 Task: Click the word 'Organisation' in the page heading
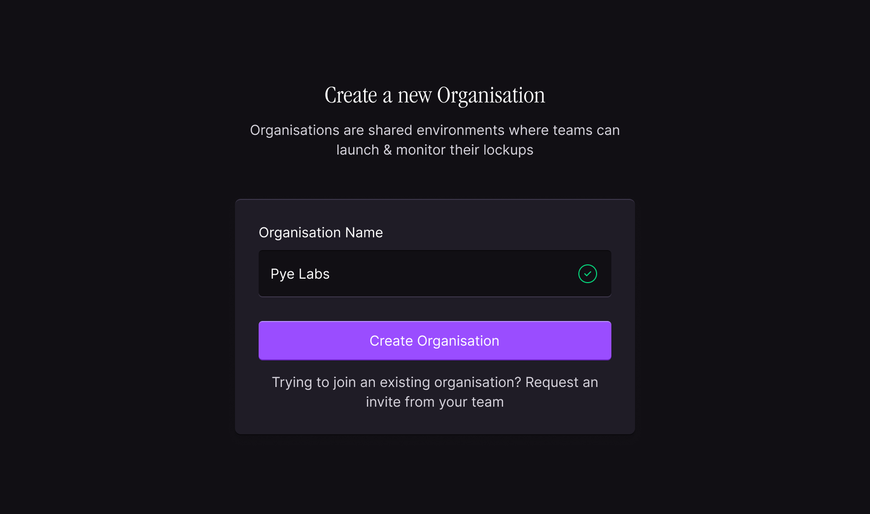[491, 96]
